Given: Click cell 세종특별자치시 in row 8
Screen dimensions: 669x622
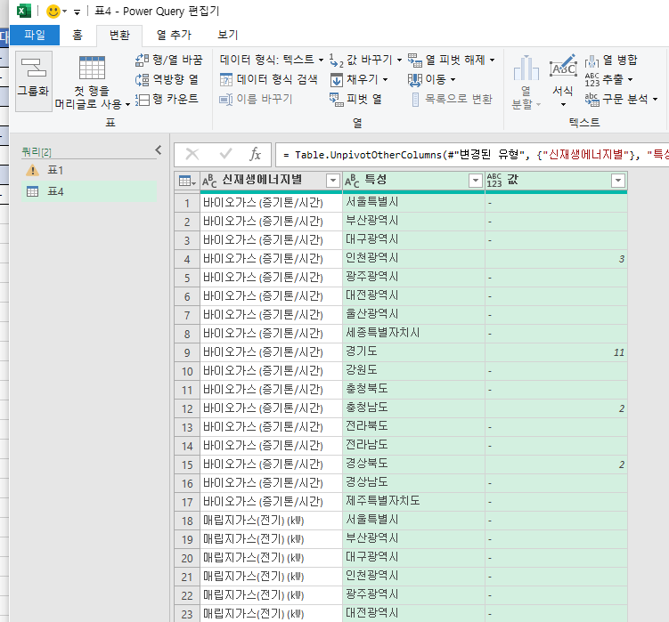Looking at the screenshot, I should click(x=413, y=334).
